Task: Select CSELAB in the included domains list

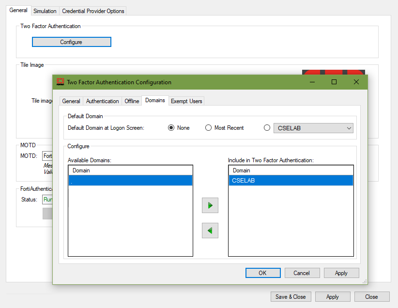Action: 291,181
